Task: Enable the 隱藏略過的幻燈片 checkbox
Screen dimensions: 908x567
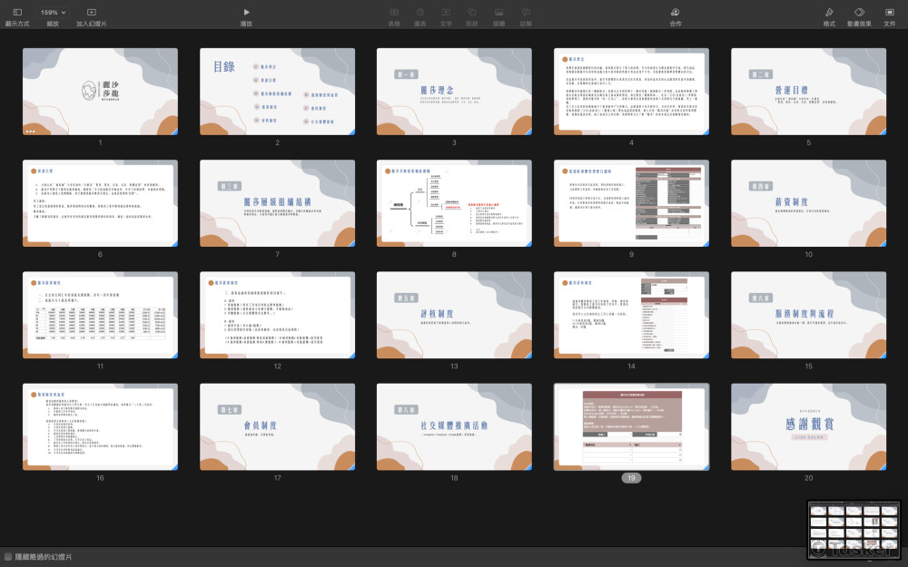Action: click(8, 556)
